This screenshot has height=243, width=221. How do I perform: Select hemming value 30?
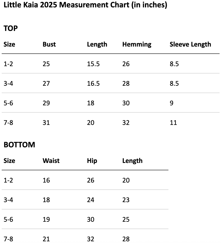click(x=126, y=103)
